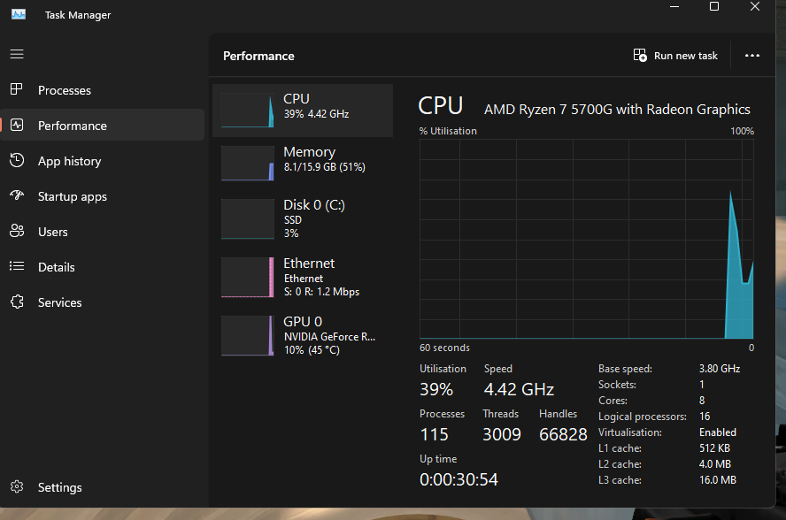Click the AMD Ryzen 7 5700G title
The width and height of the screenshot is (786, 520).
[617, 109]
